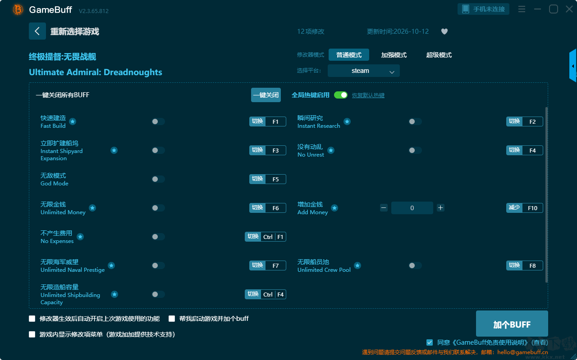Enable God Mode switch
577x360 pixels.
[158, 179]
